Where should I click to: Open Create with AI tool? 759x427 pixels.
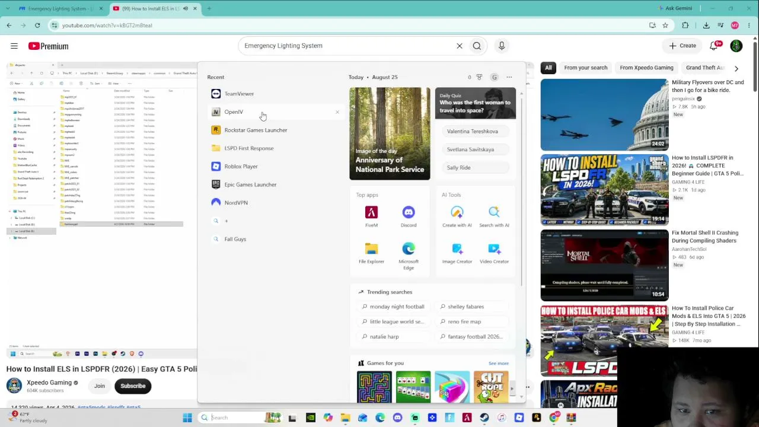pyautogui.click(x=457, y=216)
